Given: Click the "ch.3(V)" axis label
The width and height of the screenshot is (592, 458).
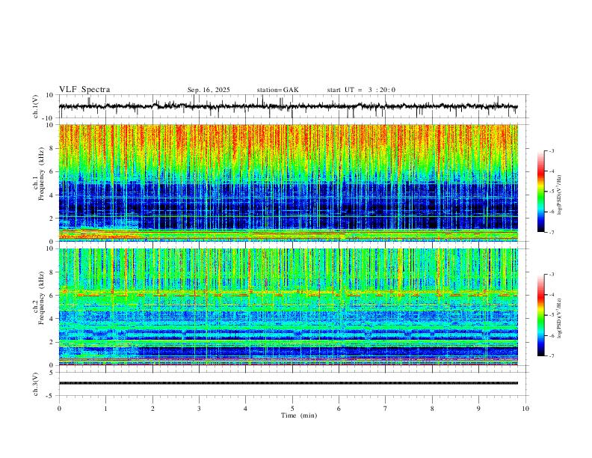Looking at the screenshot, I should pyautogui.click(x=36, y=384).
